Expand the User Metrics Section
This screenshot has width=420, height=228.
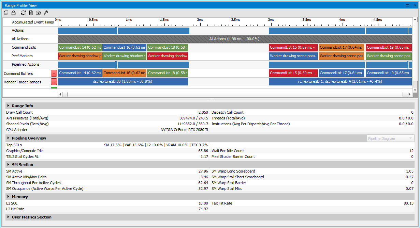[x=8, y=217]
